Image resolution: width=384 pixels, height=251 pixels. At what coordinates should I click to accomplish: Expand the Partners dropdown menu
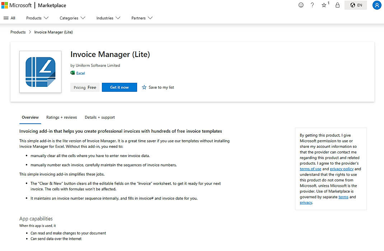142,18
